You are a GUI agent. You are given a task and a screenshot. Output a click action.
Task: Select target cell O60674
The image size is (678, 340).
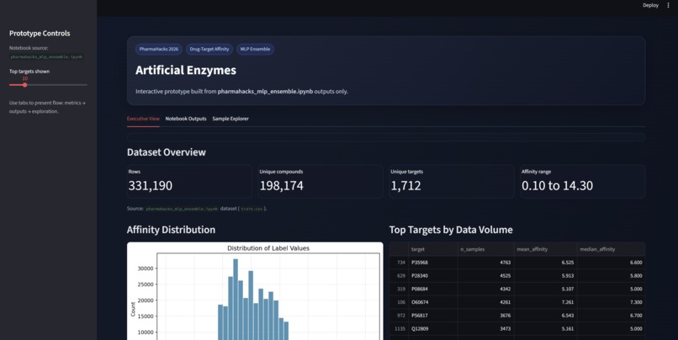[433, 302]
